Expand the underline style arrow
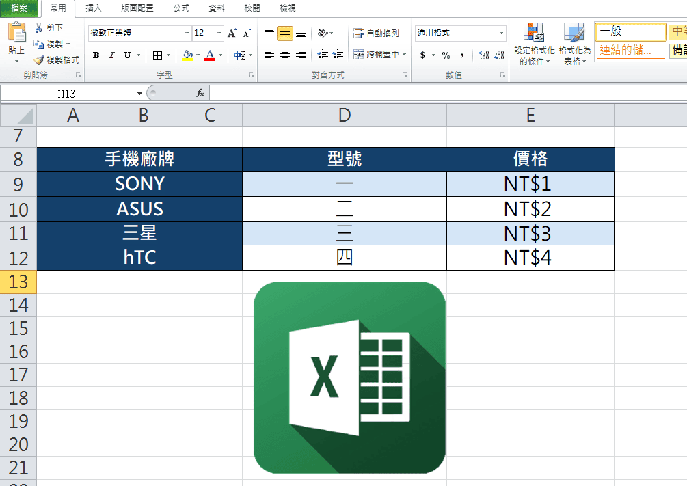 pyautogui.click(x=139, y=55)
